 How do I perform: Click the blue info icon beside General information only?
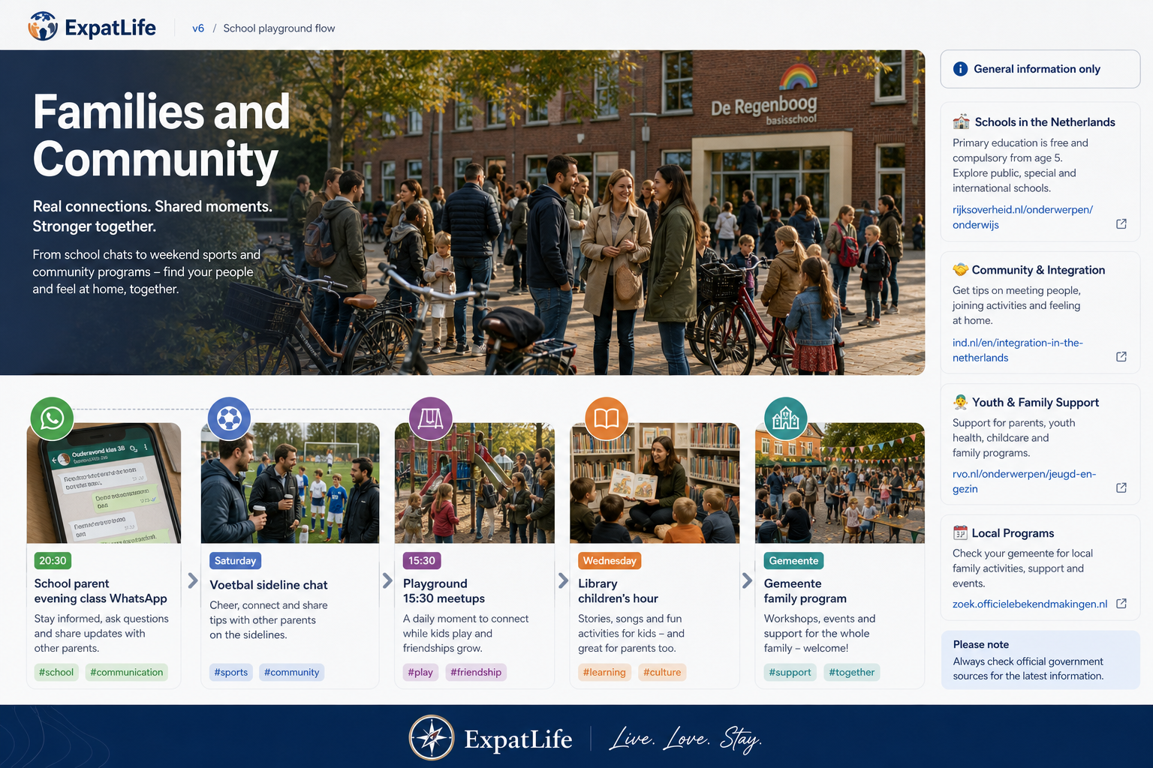pos(960,69)
